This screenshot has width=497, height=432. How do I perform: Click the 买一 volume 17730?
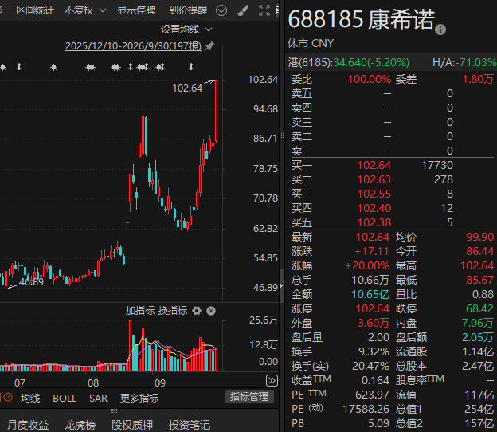pos(437,165)
